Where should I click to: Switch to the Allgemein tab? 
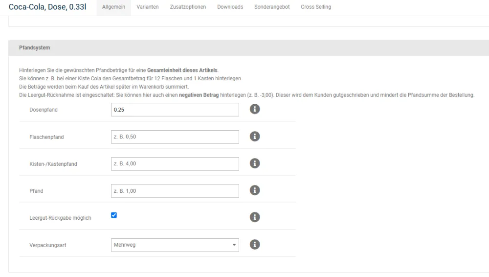113,7
